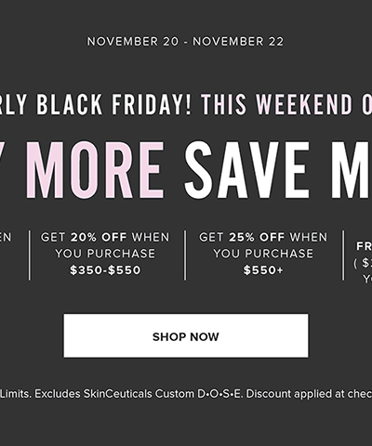Viewport: 372px width, 446px height.
Task: Click the large pink MORE word
Action: 95,170
